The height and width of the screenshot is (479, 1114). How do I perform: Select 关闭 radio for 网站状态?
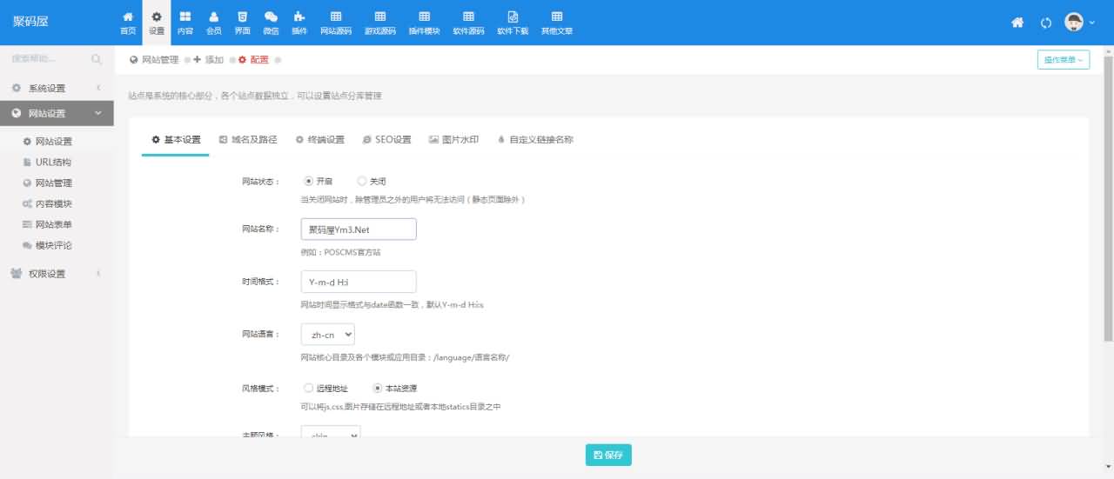click(362, 181)
